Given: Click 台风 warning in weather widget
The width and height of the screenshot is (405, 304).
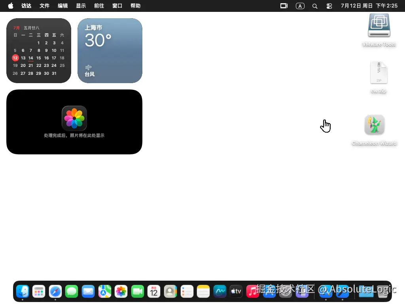Looking at the screenshot, I should [90, 74].
